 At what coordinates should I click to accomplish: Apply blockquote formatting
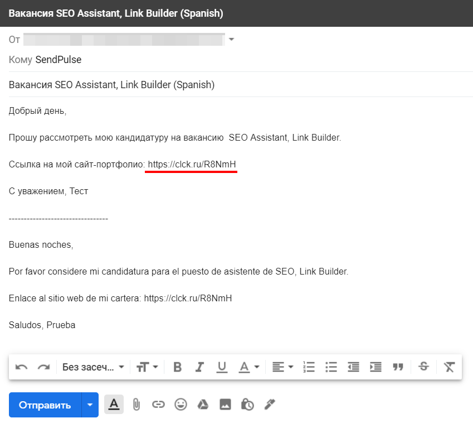[x=398, y=367]
